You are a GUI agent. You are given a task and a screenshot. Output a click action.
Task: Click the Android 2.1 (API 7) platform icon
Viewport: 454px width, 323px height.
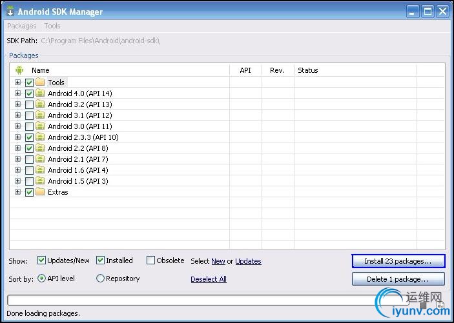pos(40,159)
